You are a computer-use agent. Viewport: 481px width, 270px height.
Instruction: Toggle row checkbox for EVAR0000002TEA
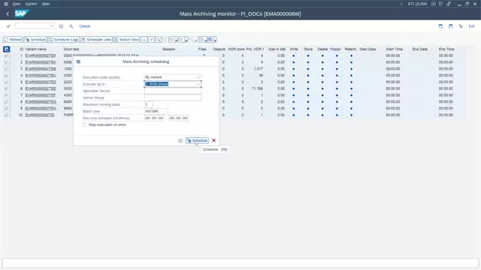6,62
